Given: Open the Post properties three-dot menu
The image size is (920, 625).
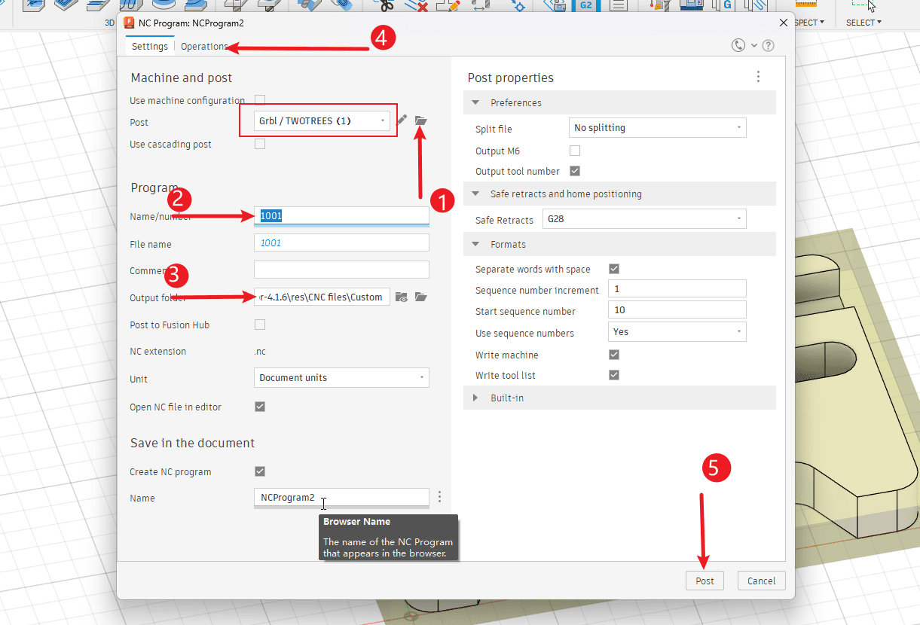Looking at the screenshot, I should (758, 77).
